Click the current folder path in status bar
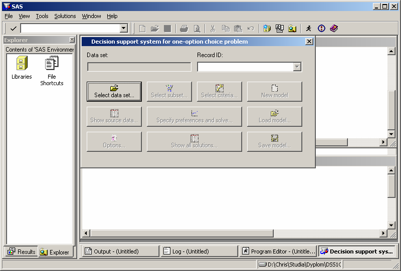This screenshot has height=271, width=401. click(300, 264)
